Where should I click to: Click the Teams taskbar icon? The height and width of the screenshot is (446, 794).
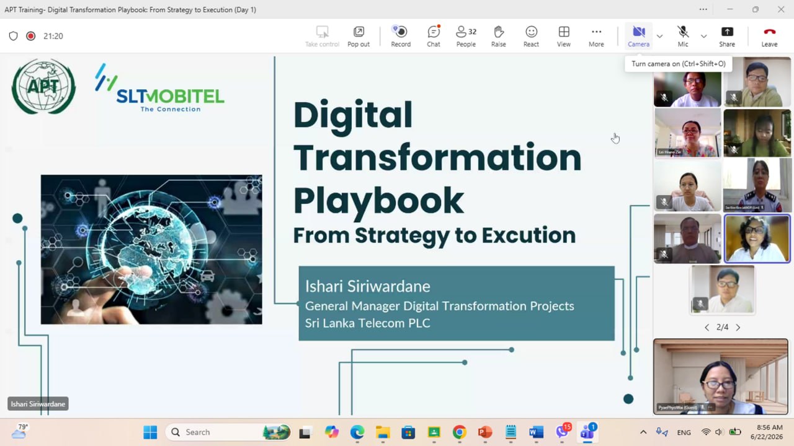[x=587, y=432]
